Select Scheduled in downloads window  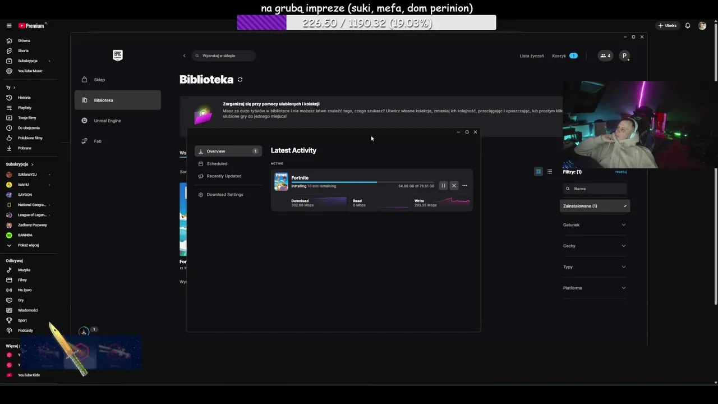point(228,163)
